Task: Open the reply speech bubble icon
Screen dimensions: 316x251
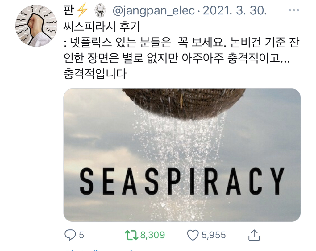Action: (70, 235)
